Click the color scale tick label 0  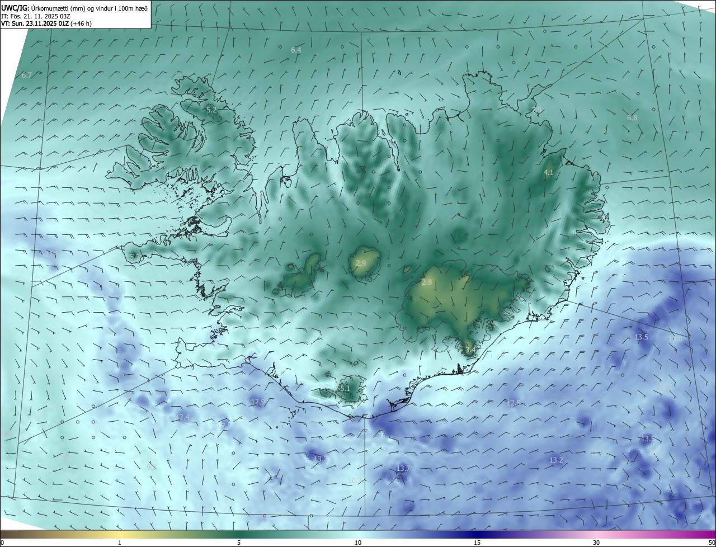click(x=2, y=543)
